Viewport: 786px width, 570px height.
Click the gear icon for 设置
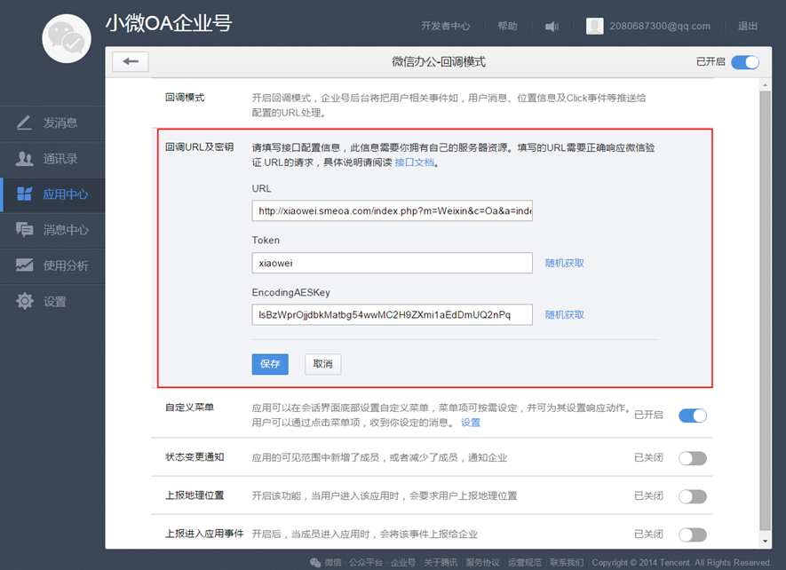point(25,301)
